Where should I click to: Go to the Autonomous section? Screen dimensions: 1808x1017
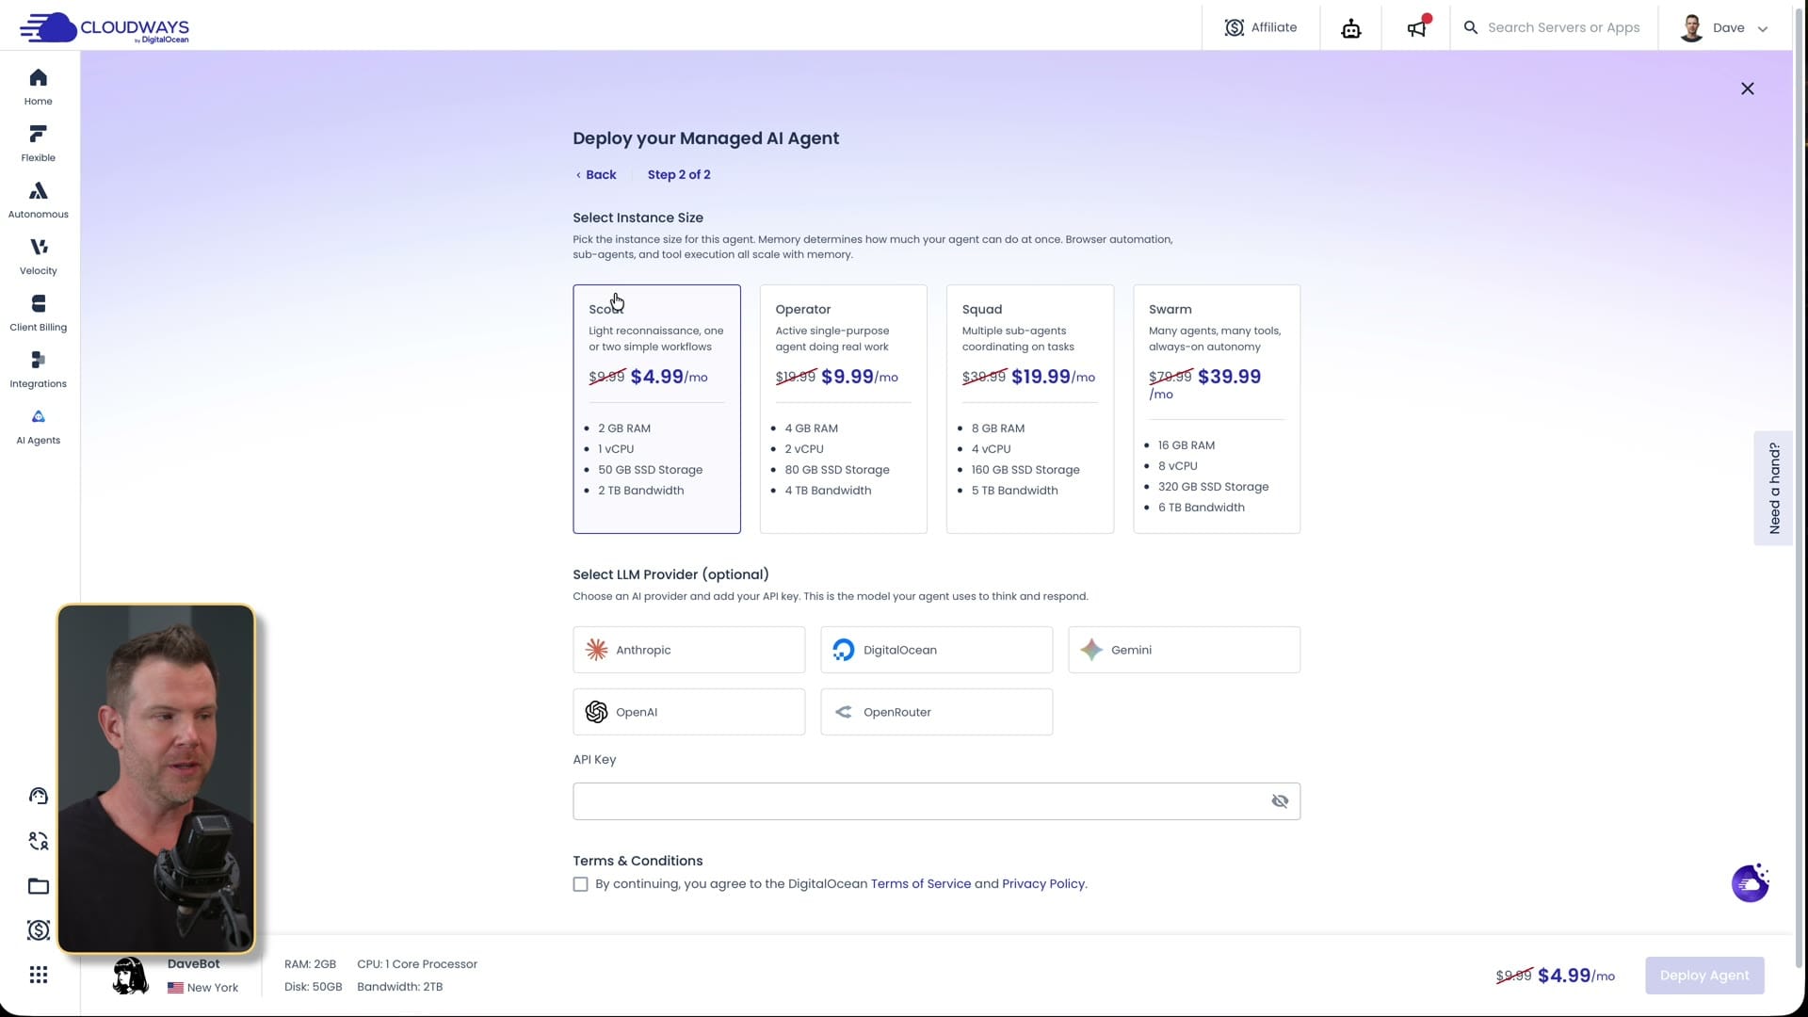point(38,200)
